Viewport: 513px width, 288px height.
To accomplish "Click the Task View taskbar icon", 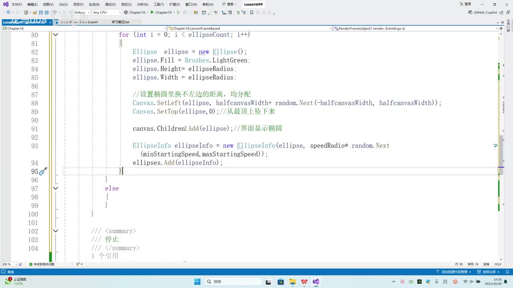I will pos(268,282).
